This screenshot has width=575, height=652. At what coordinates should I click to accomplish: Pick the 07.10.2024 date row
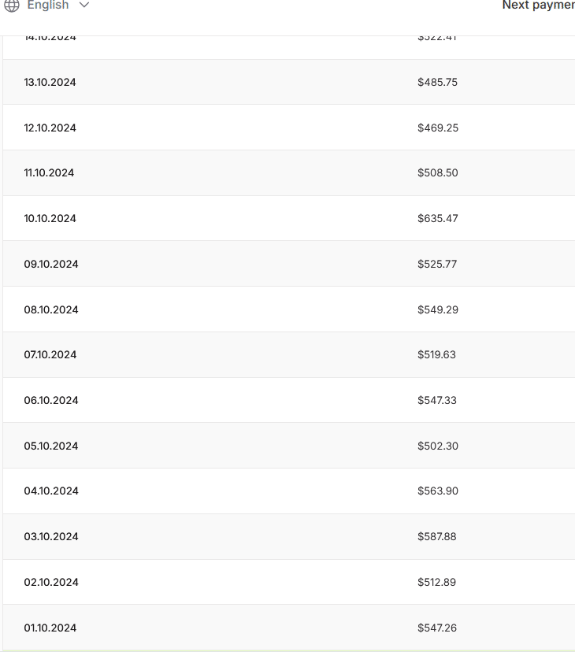click(50, 355)
